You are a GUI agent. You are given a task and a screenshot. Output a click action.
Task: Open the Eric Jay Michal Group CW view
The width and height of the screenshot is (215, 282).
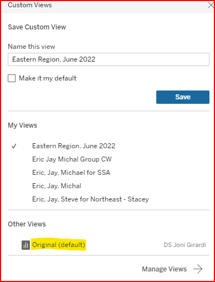tap(72, 159)
